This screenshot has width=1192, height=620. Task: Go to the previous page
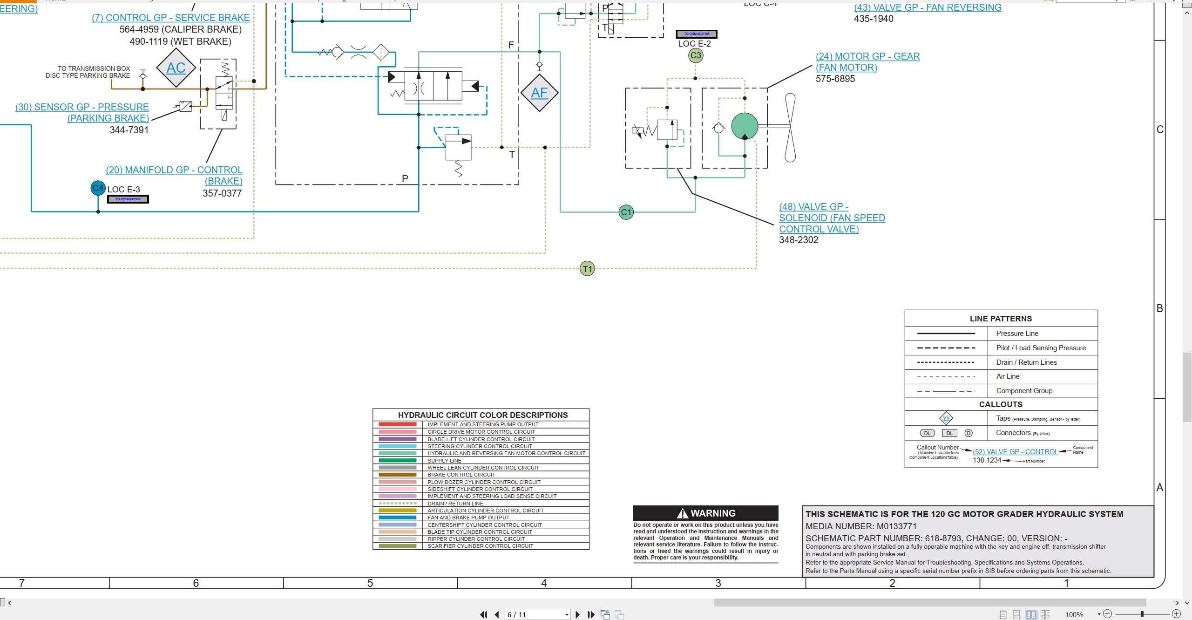coord(496,614)
